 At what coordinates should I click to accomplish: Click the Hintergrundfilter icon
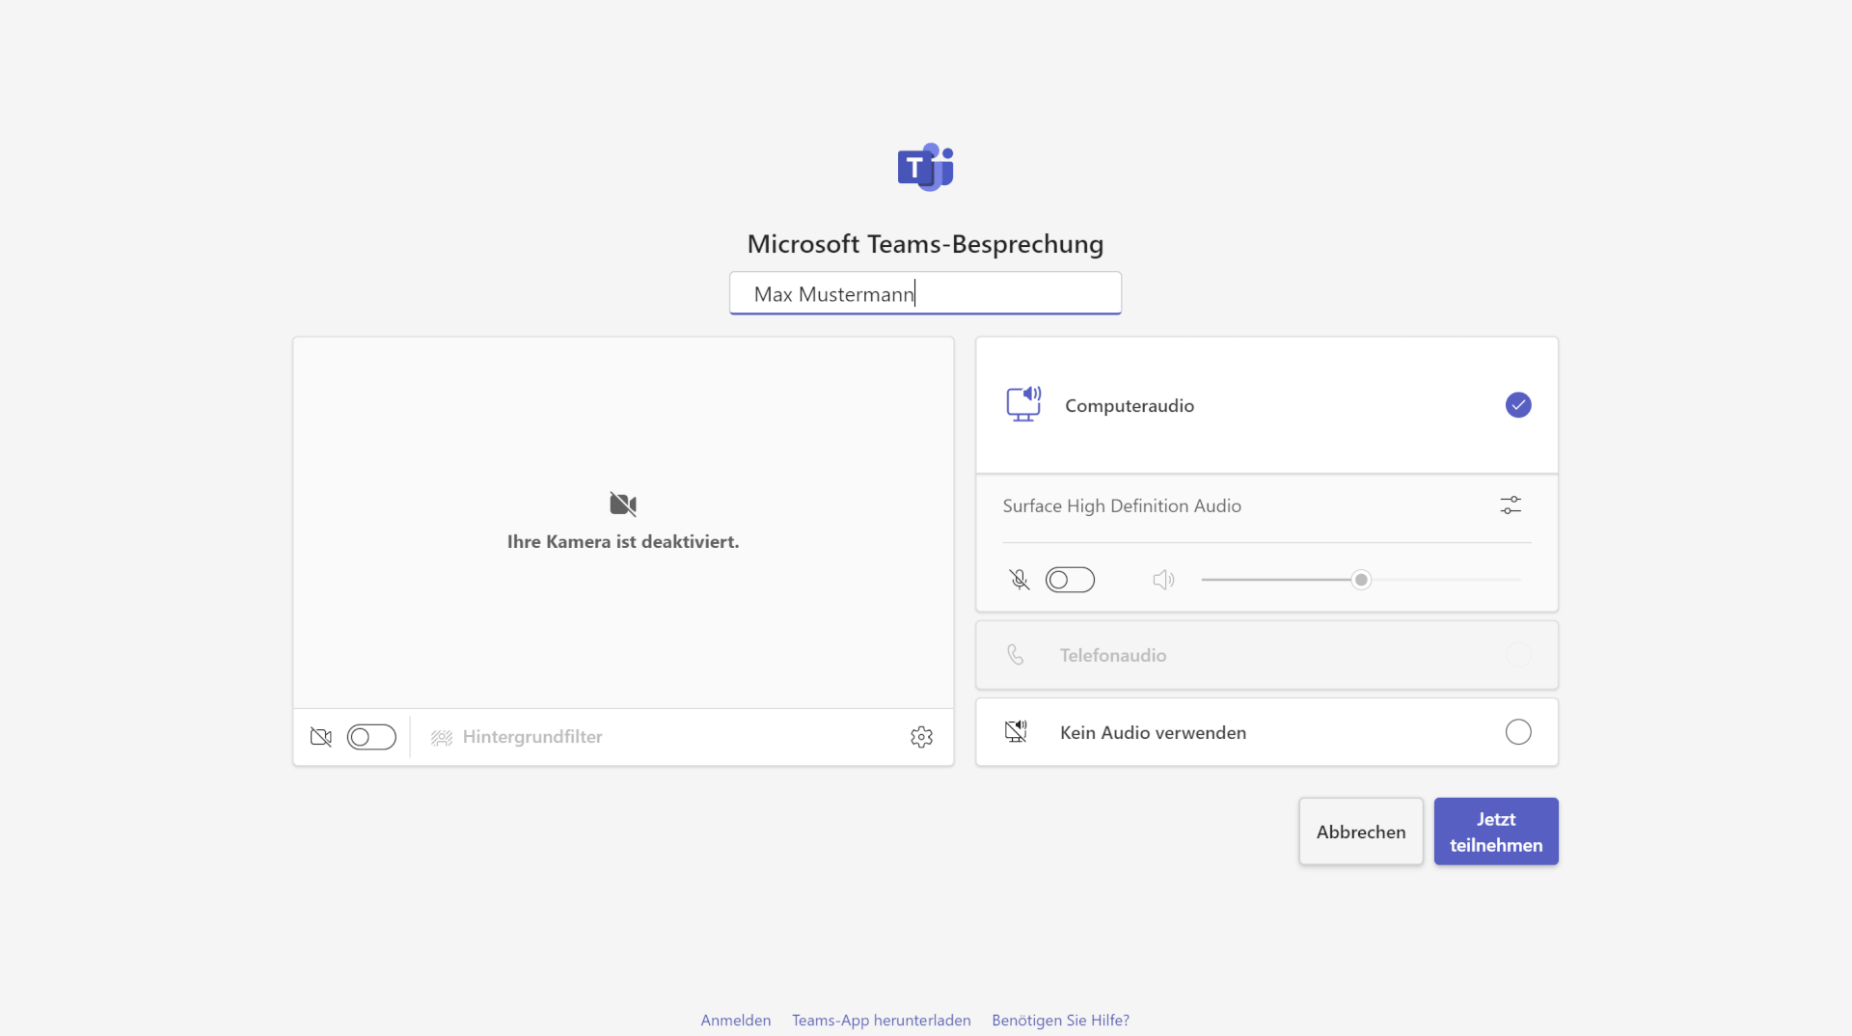pos(442,736)
